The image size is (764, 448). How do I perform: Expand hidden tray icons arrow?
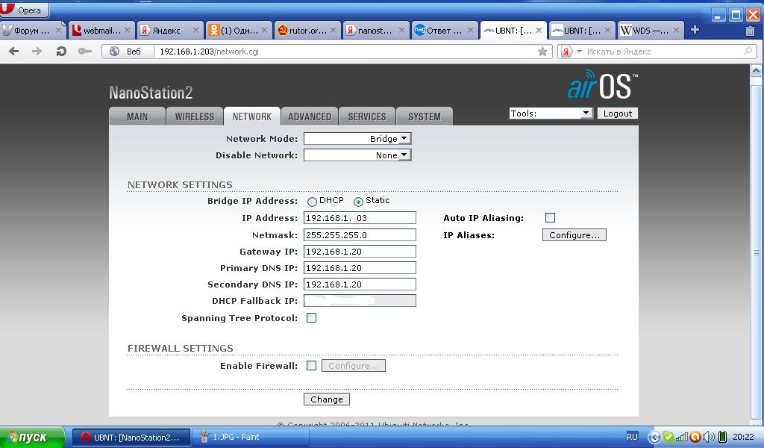(655, 437)
